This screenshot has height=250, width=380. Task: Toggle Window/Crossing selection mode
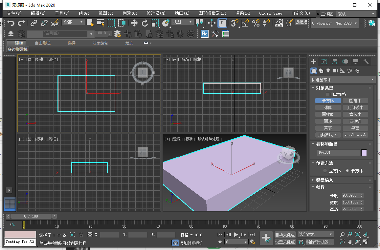pos(122,23)
